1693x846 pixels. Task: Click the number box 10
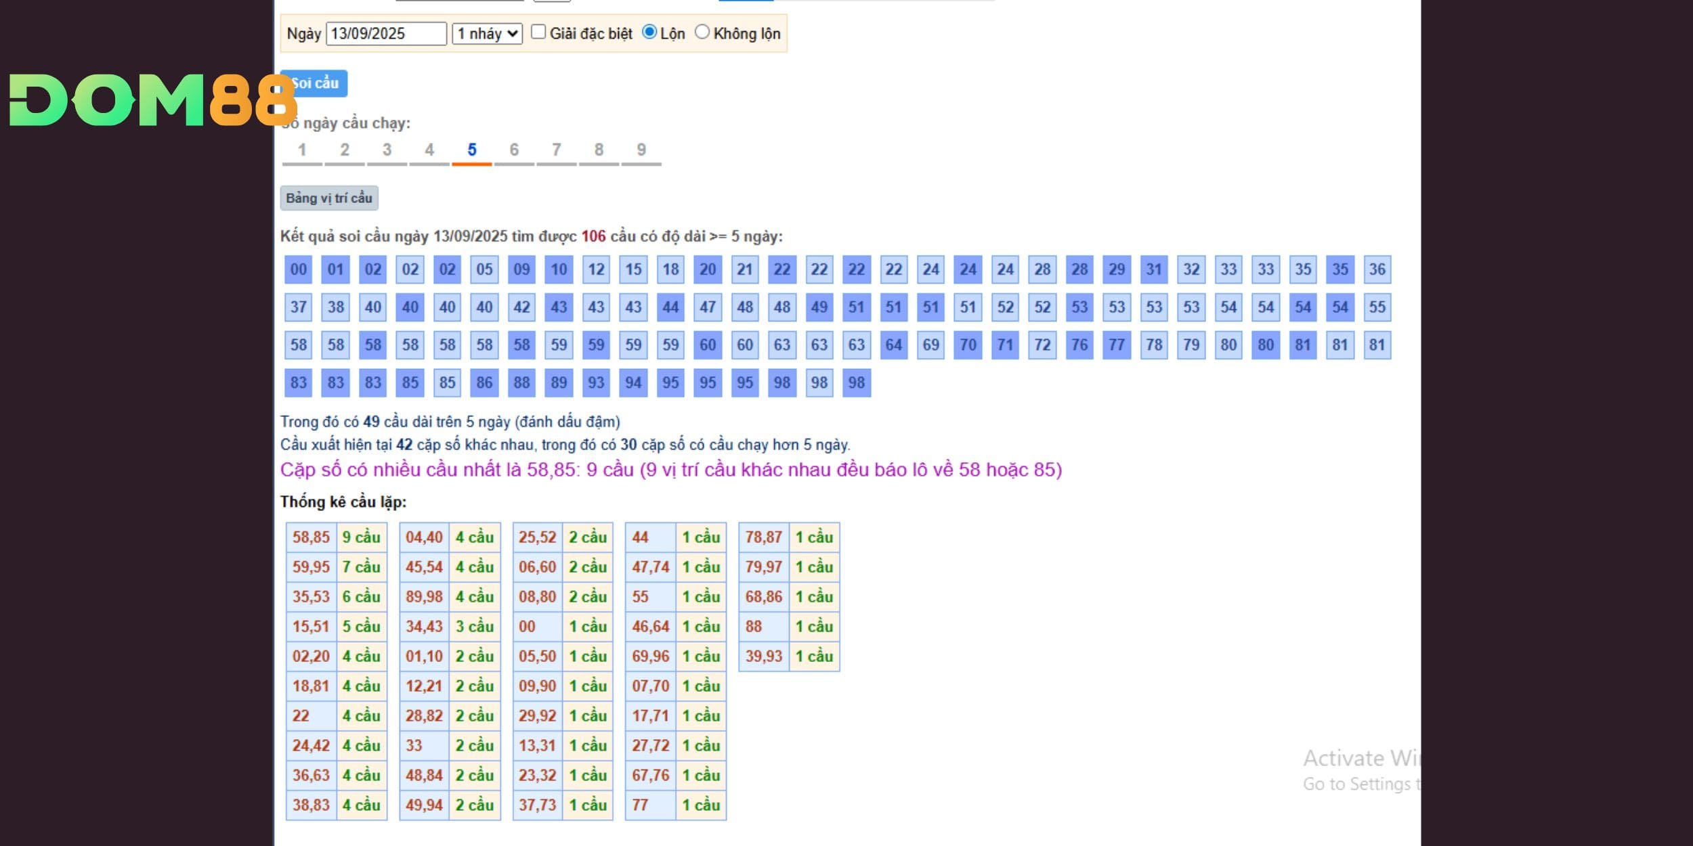(x=559, y=269)
